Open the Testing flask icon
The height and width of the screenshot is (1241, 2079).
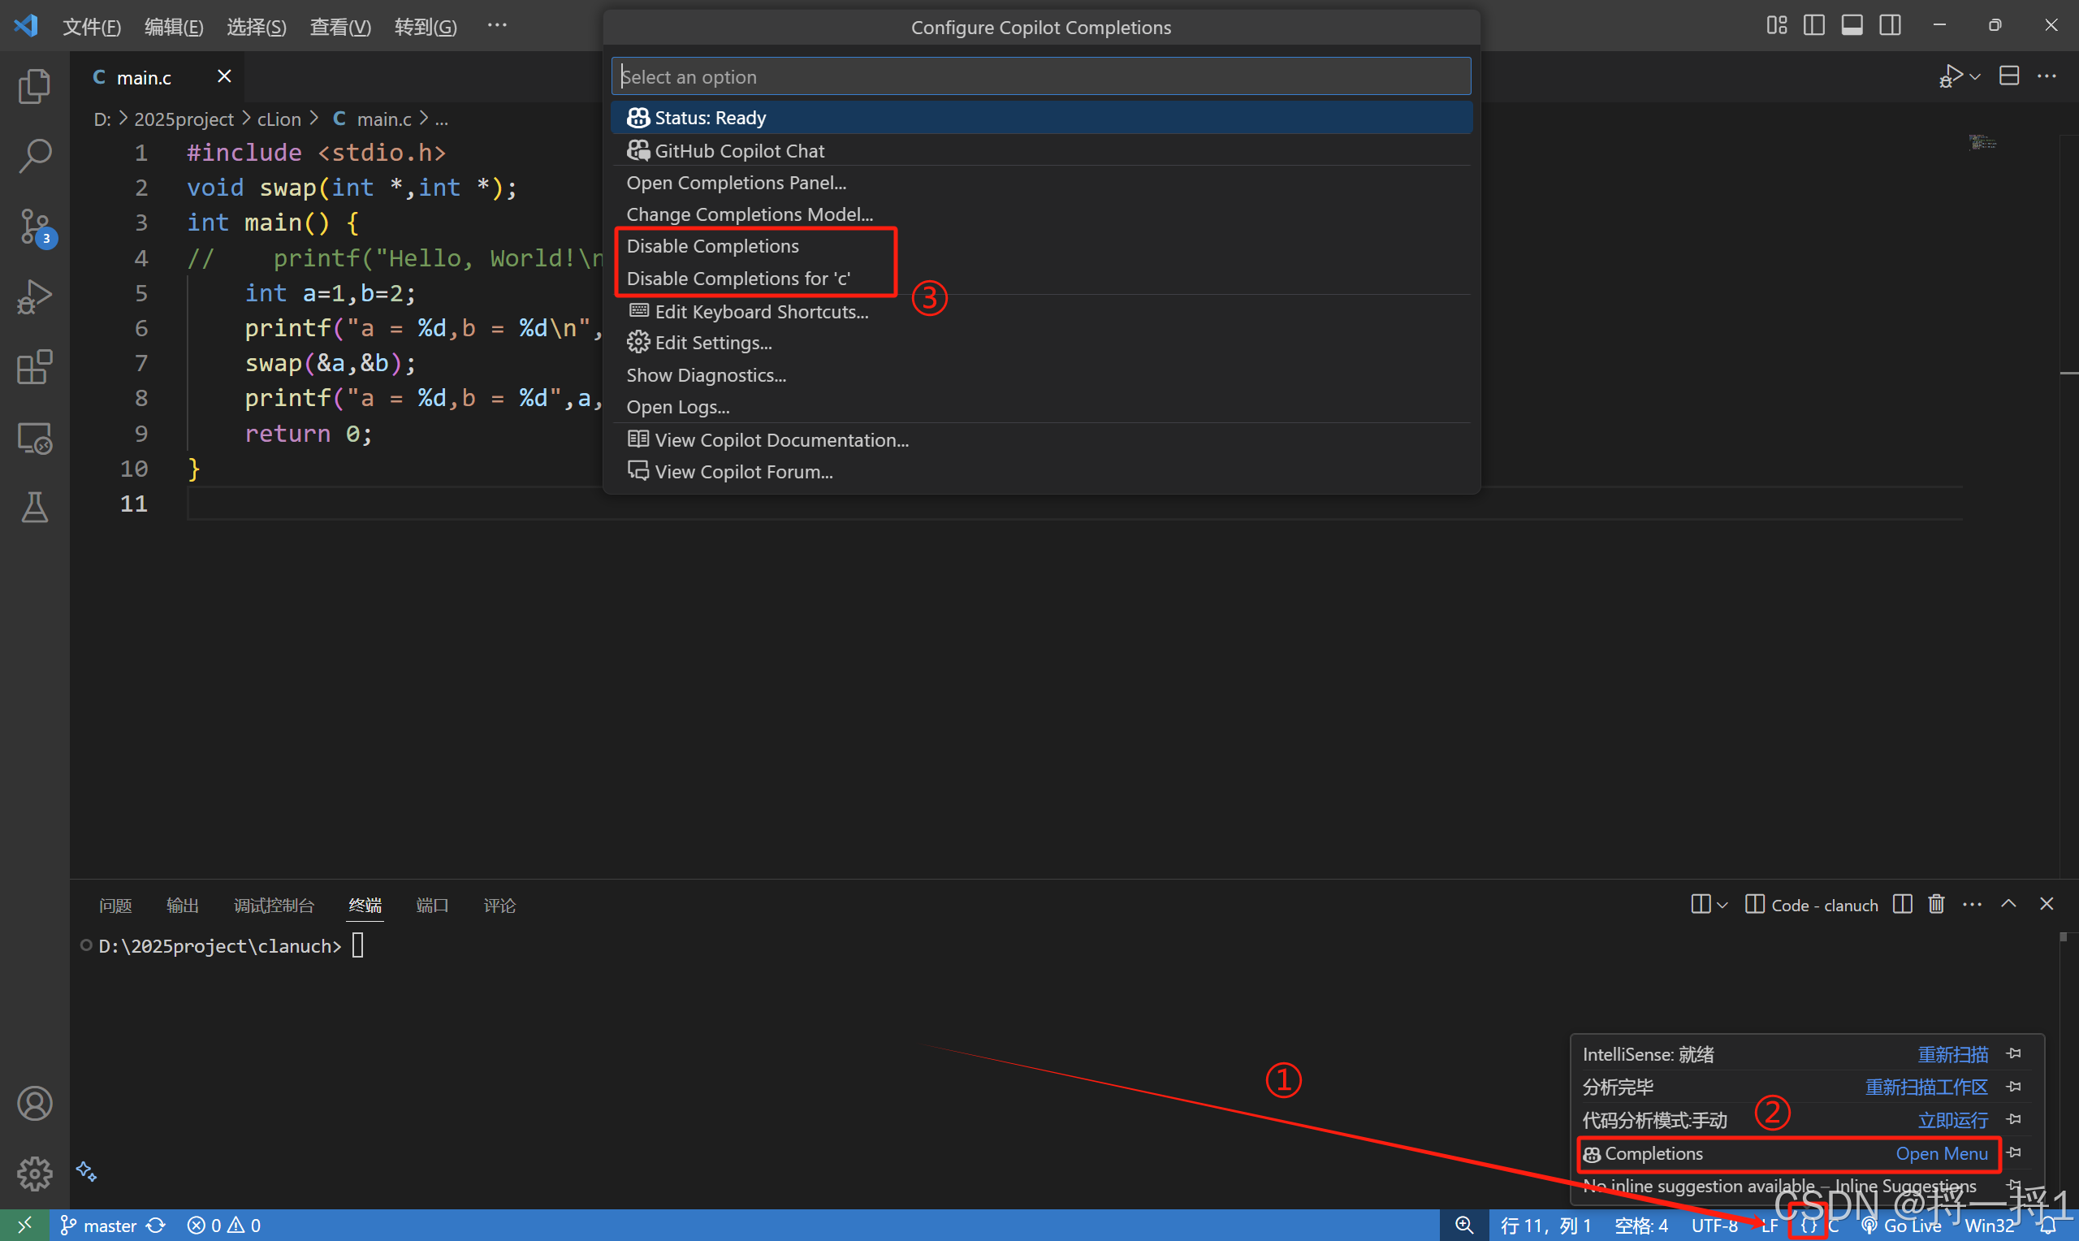click(x=34, y=507)
